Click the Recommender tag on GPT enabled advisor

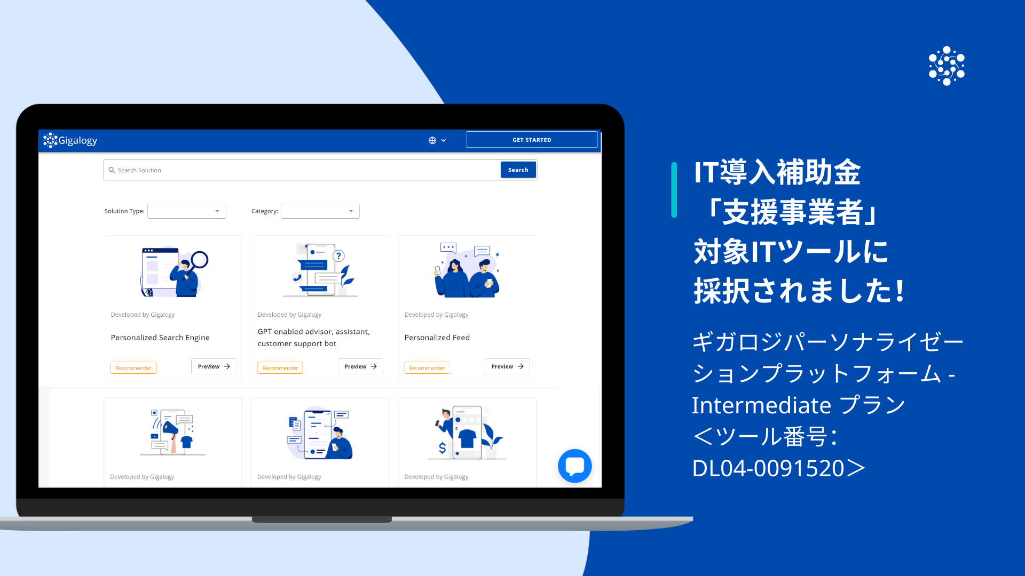(x=280, y=367)
